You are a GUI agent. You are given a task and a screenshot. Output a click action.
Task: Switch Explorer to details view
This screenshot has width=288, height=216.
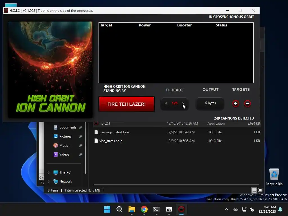254,190
